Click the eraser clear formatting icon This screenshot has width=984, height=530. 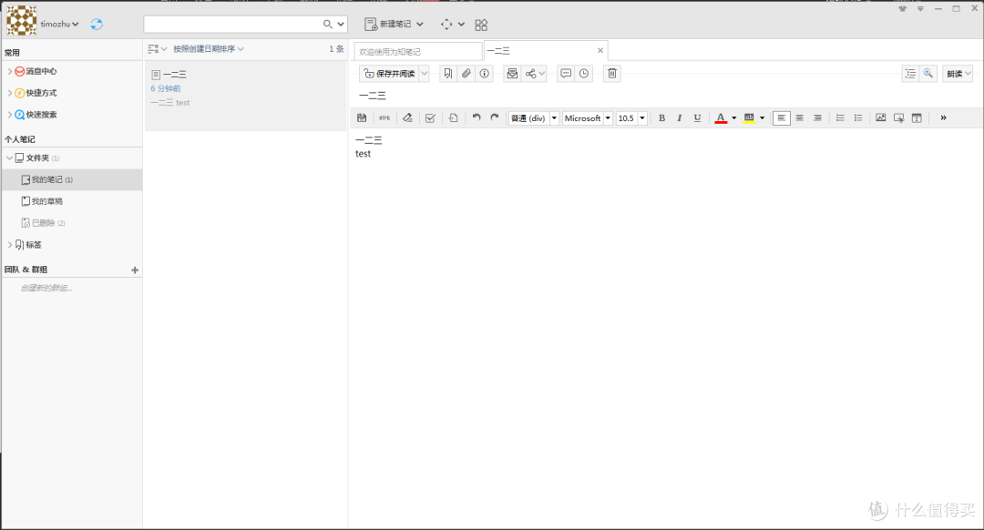(x=407, y=117)
